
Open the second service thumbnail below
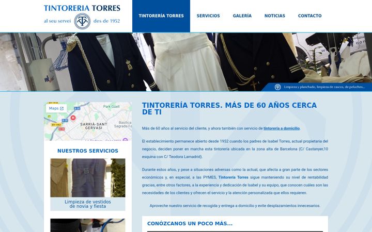(88, 225)
